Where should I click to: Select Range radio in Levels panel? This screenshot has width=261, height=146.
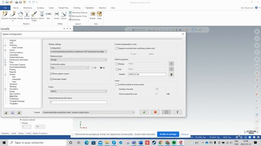[x=21, y=123]
